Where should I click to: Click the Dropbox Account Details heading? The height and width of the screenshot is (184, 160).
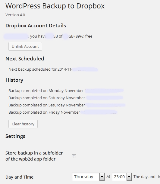(36, 26)
